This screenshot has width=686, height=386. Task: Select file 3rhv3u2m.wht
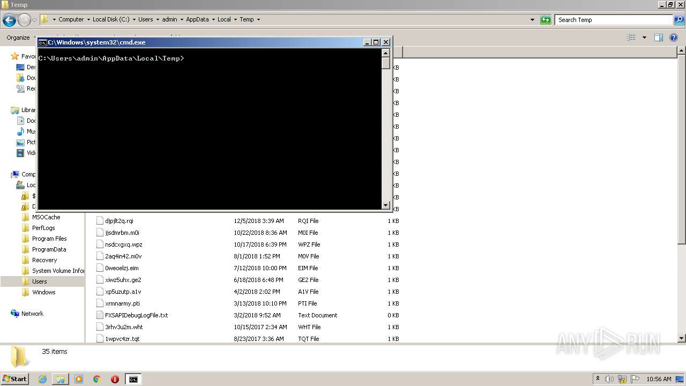(124, 327)
